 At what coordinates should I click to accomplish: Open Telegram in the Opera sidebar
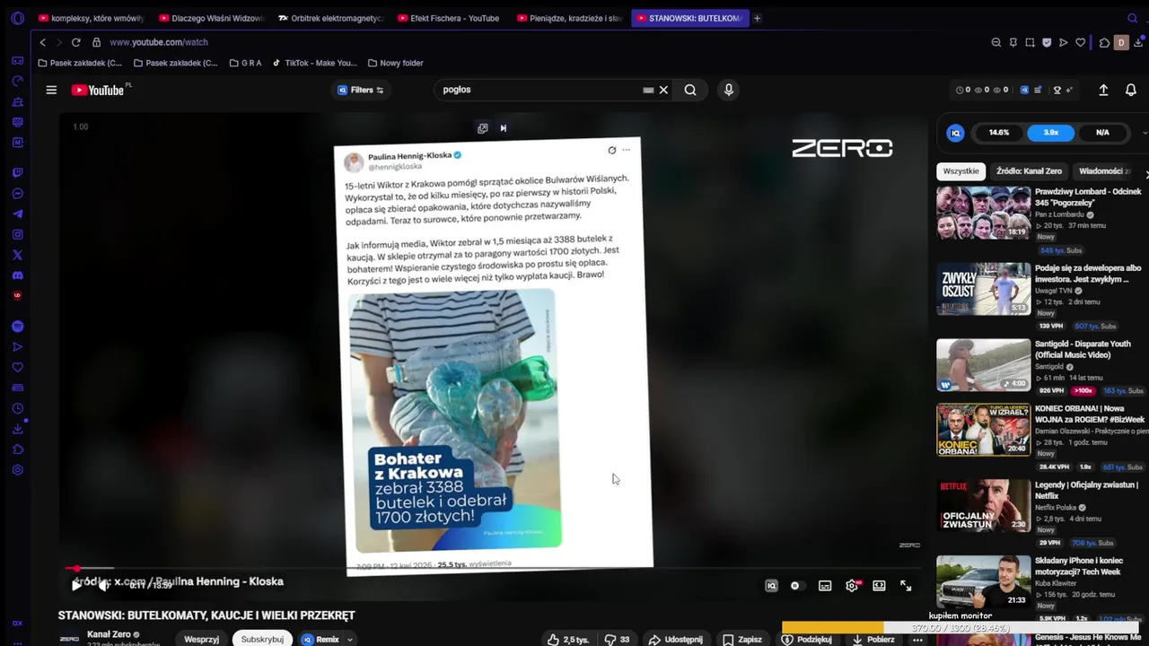17,214
